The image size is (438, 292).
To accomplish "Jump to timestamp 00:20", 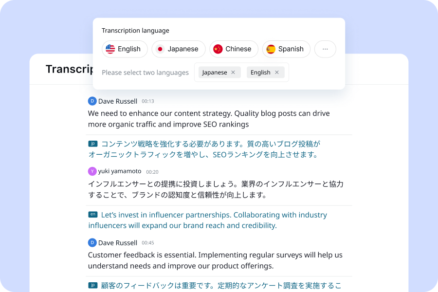I will 152,172.
